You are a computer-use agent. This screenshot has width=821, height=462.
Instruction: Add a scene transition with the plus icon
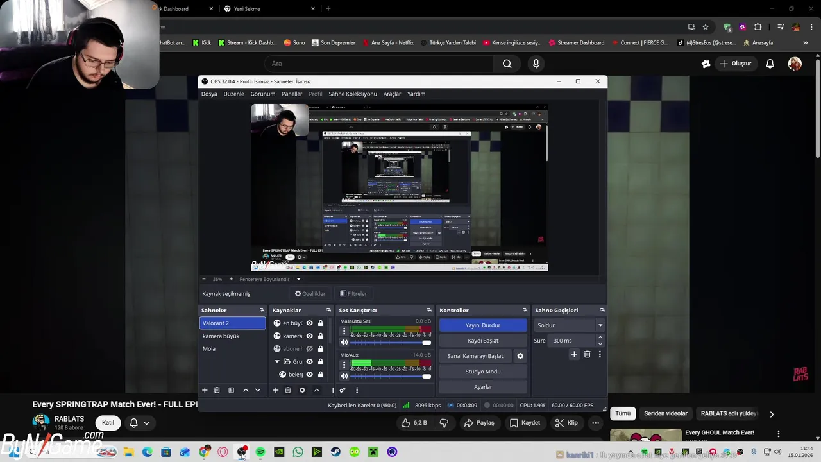click(574, 354)
